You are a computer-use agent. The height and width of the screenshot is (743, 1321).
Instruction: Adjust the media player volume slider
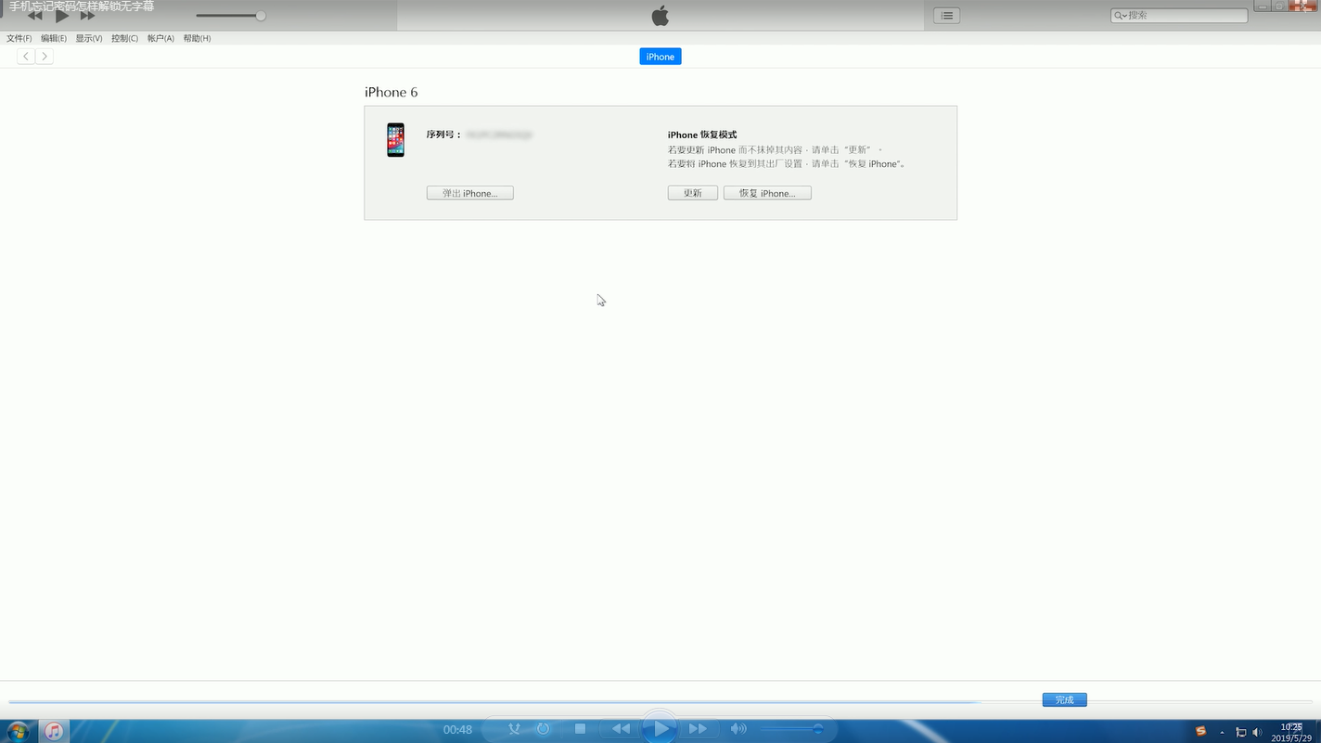click(x=792, y=729)
